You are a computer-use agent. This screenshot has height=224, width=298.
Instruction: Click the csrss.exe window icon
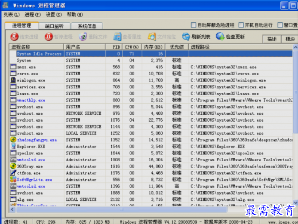13,74
